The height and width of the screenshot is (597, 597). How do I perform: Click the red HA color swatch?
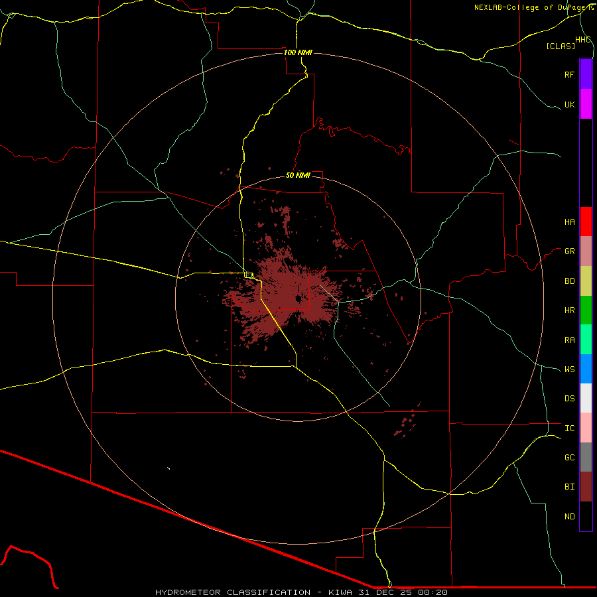pos(586,222)
